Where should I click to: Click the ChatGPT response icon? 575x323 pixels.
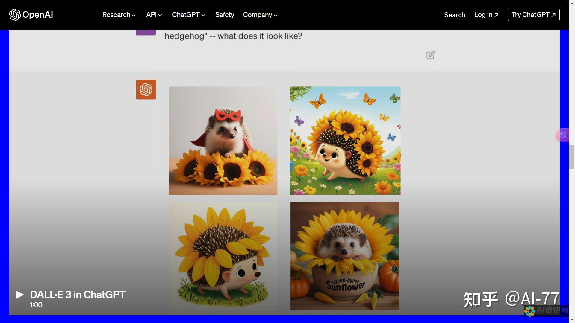[x=146, y=89]
